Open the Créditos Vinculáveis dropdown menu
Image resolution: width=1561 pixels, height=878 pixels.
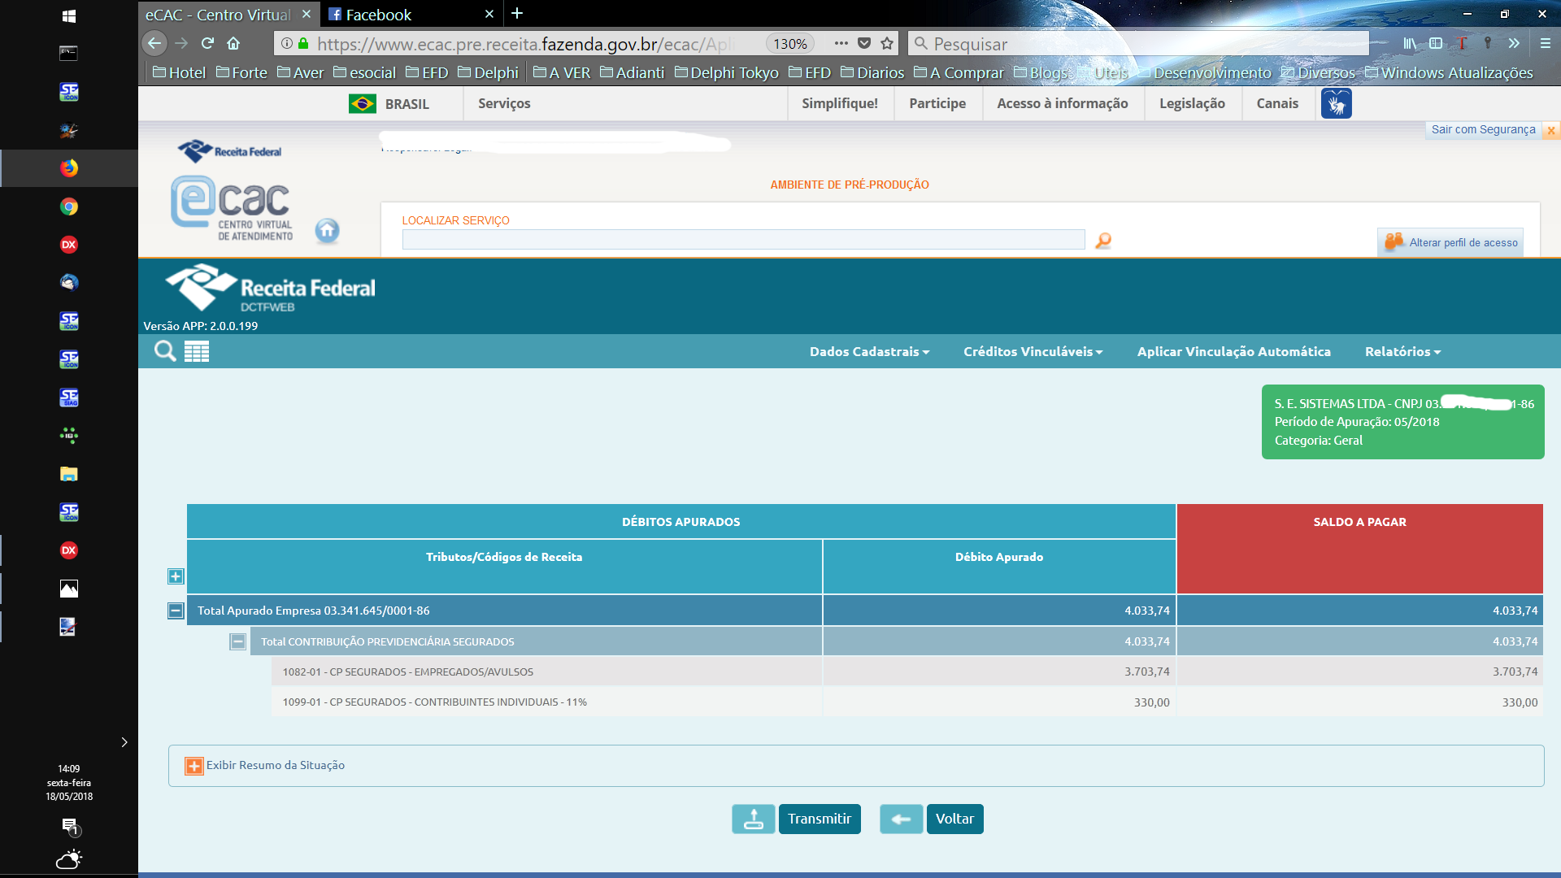coord(1033,351)
